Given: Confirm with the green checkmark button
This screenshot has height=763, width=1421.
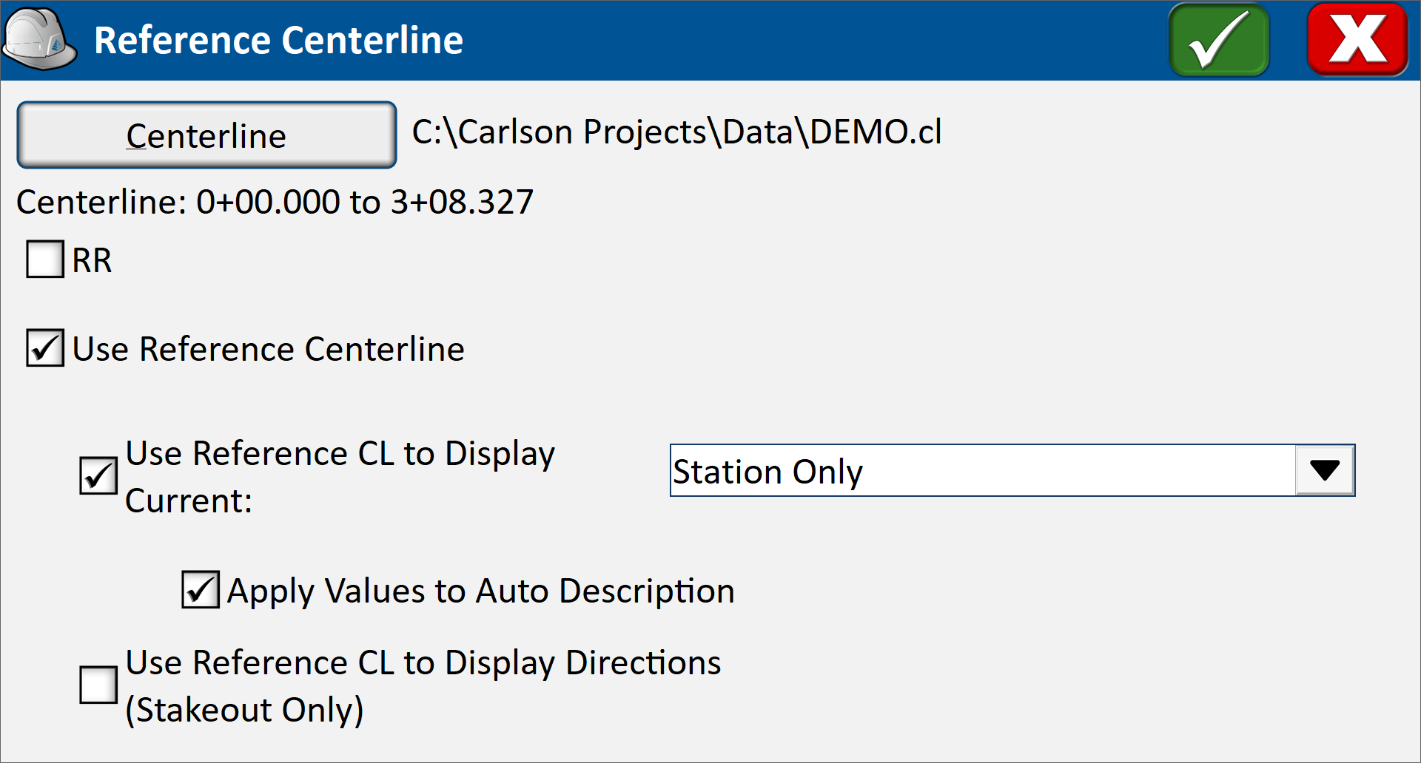Looking at the screenshot, I should pos(1219,40).
